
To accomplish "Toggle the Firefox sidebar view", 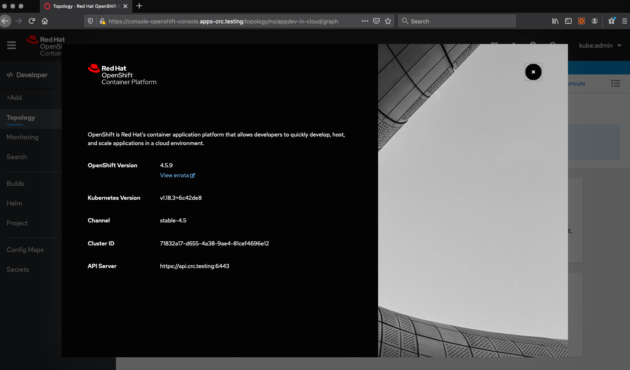I will (x=568, y=21).
